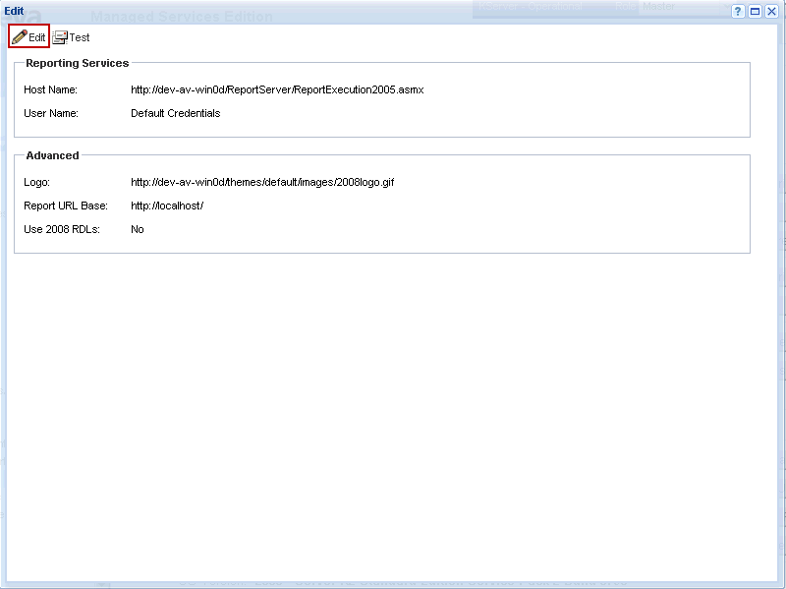Image resolution: width=786 pixels, height=589 pixels.
Task: Select the Use 2008 RDLs 'No' value
Action: coord(138,229)
